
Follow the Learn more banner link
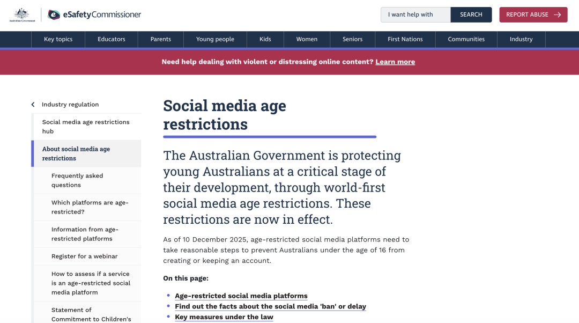[395, 62]
